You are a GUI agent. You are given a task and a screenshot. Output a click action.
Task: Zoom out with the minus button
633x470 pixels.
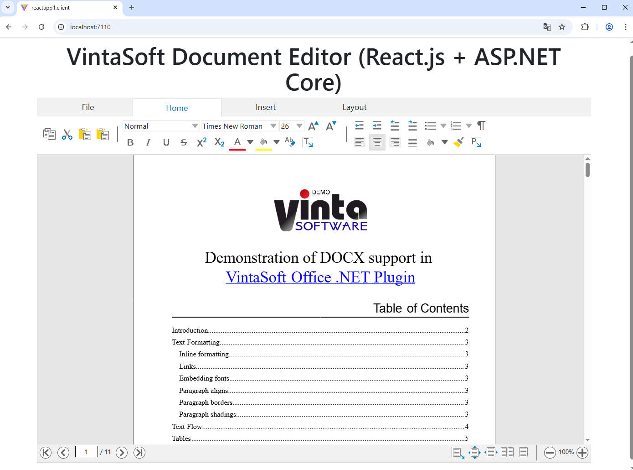(x=550, y=452)
